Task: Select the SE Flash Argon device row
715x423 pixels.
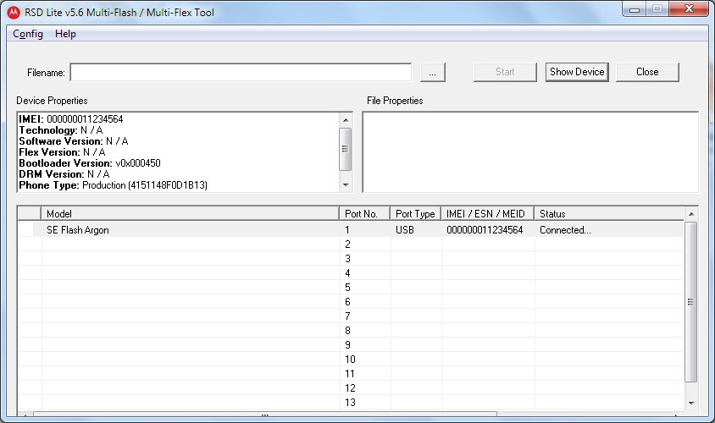Action: coord(350,230)
